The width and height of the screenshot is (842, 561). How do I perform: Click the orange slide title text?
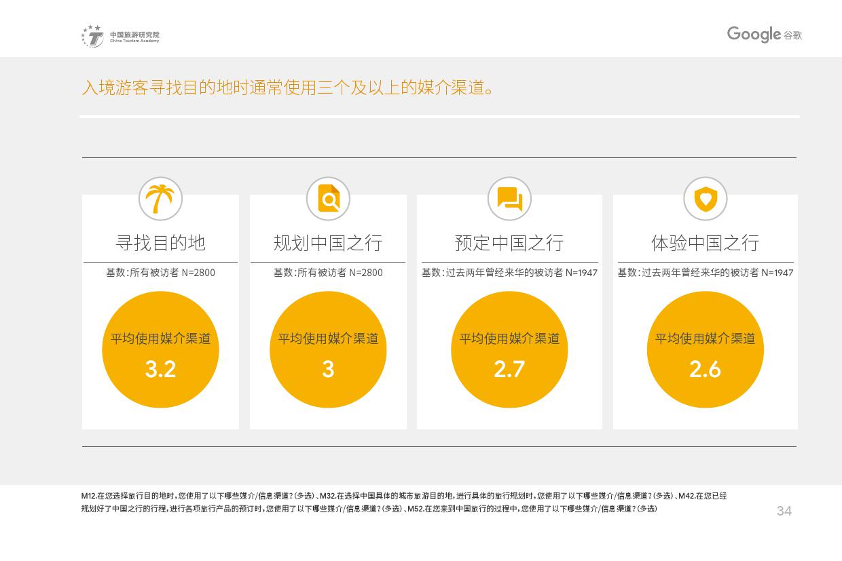click(289, 88)
